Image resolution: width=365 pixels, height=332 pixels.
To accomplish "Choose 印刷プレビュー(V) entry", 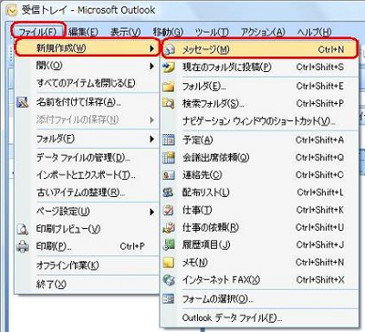I will (87, 229).
